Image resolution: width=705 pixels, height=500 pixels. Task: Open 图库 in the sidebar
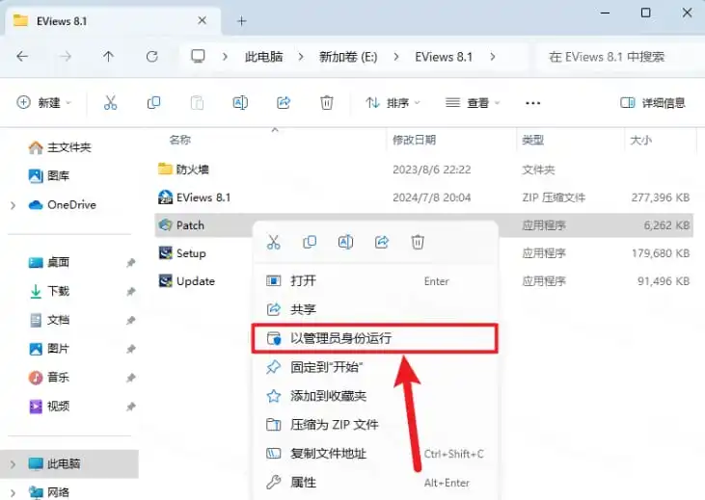point(49,175)
